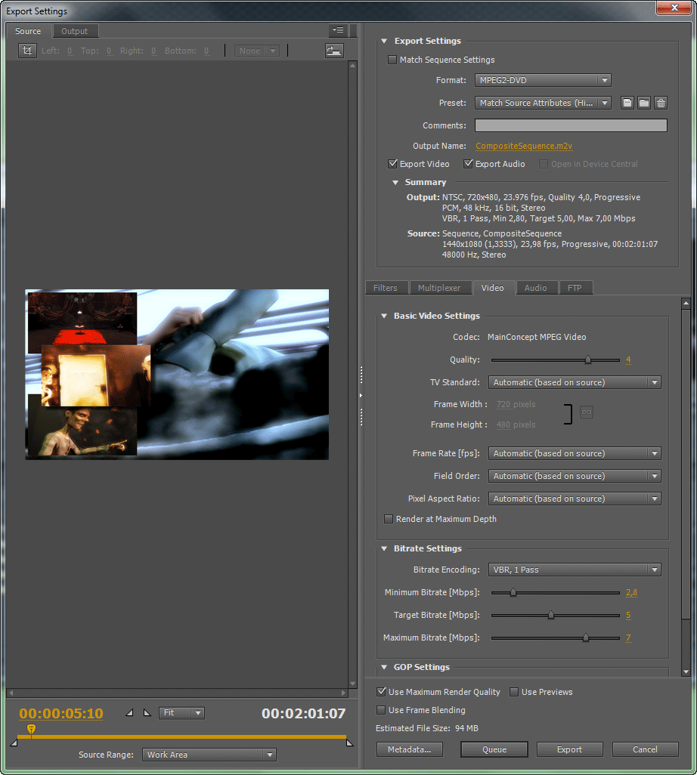
Task: Click the Set In Point triangle icon
Action: point(129,713)
